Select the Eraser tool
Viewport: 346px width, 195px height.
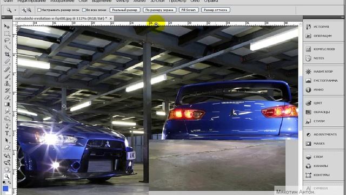(x=7, y=97)
